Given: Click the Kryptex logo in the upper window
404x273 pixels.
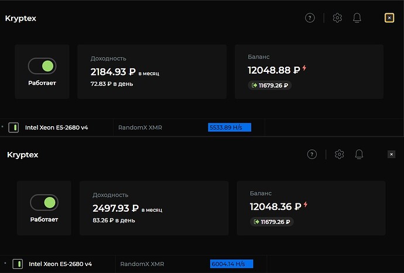Looking at the screenshot, I should pyautogui.click(x=20, y=19).
